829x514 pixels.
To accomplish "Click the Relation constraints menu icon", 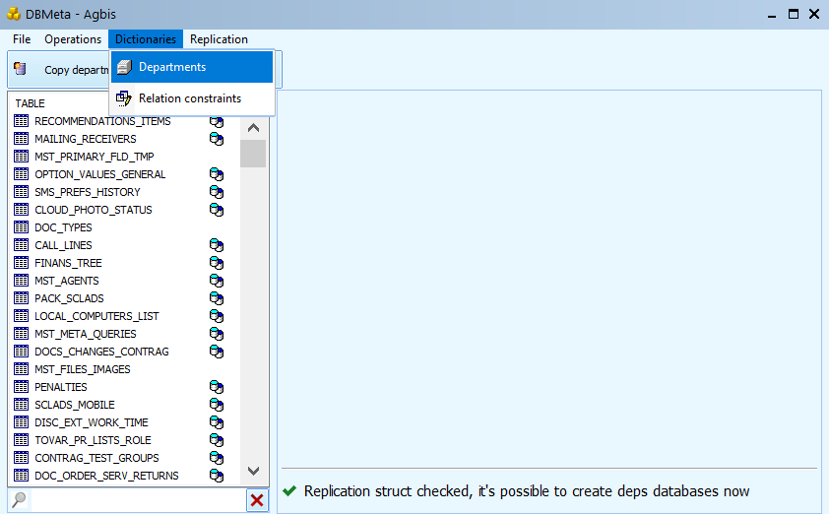I will 124,98.
